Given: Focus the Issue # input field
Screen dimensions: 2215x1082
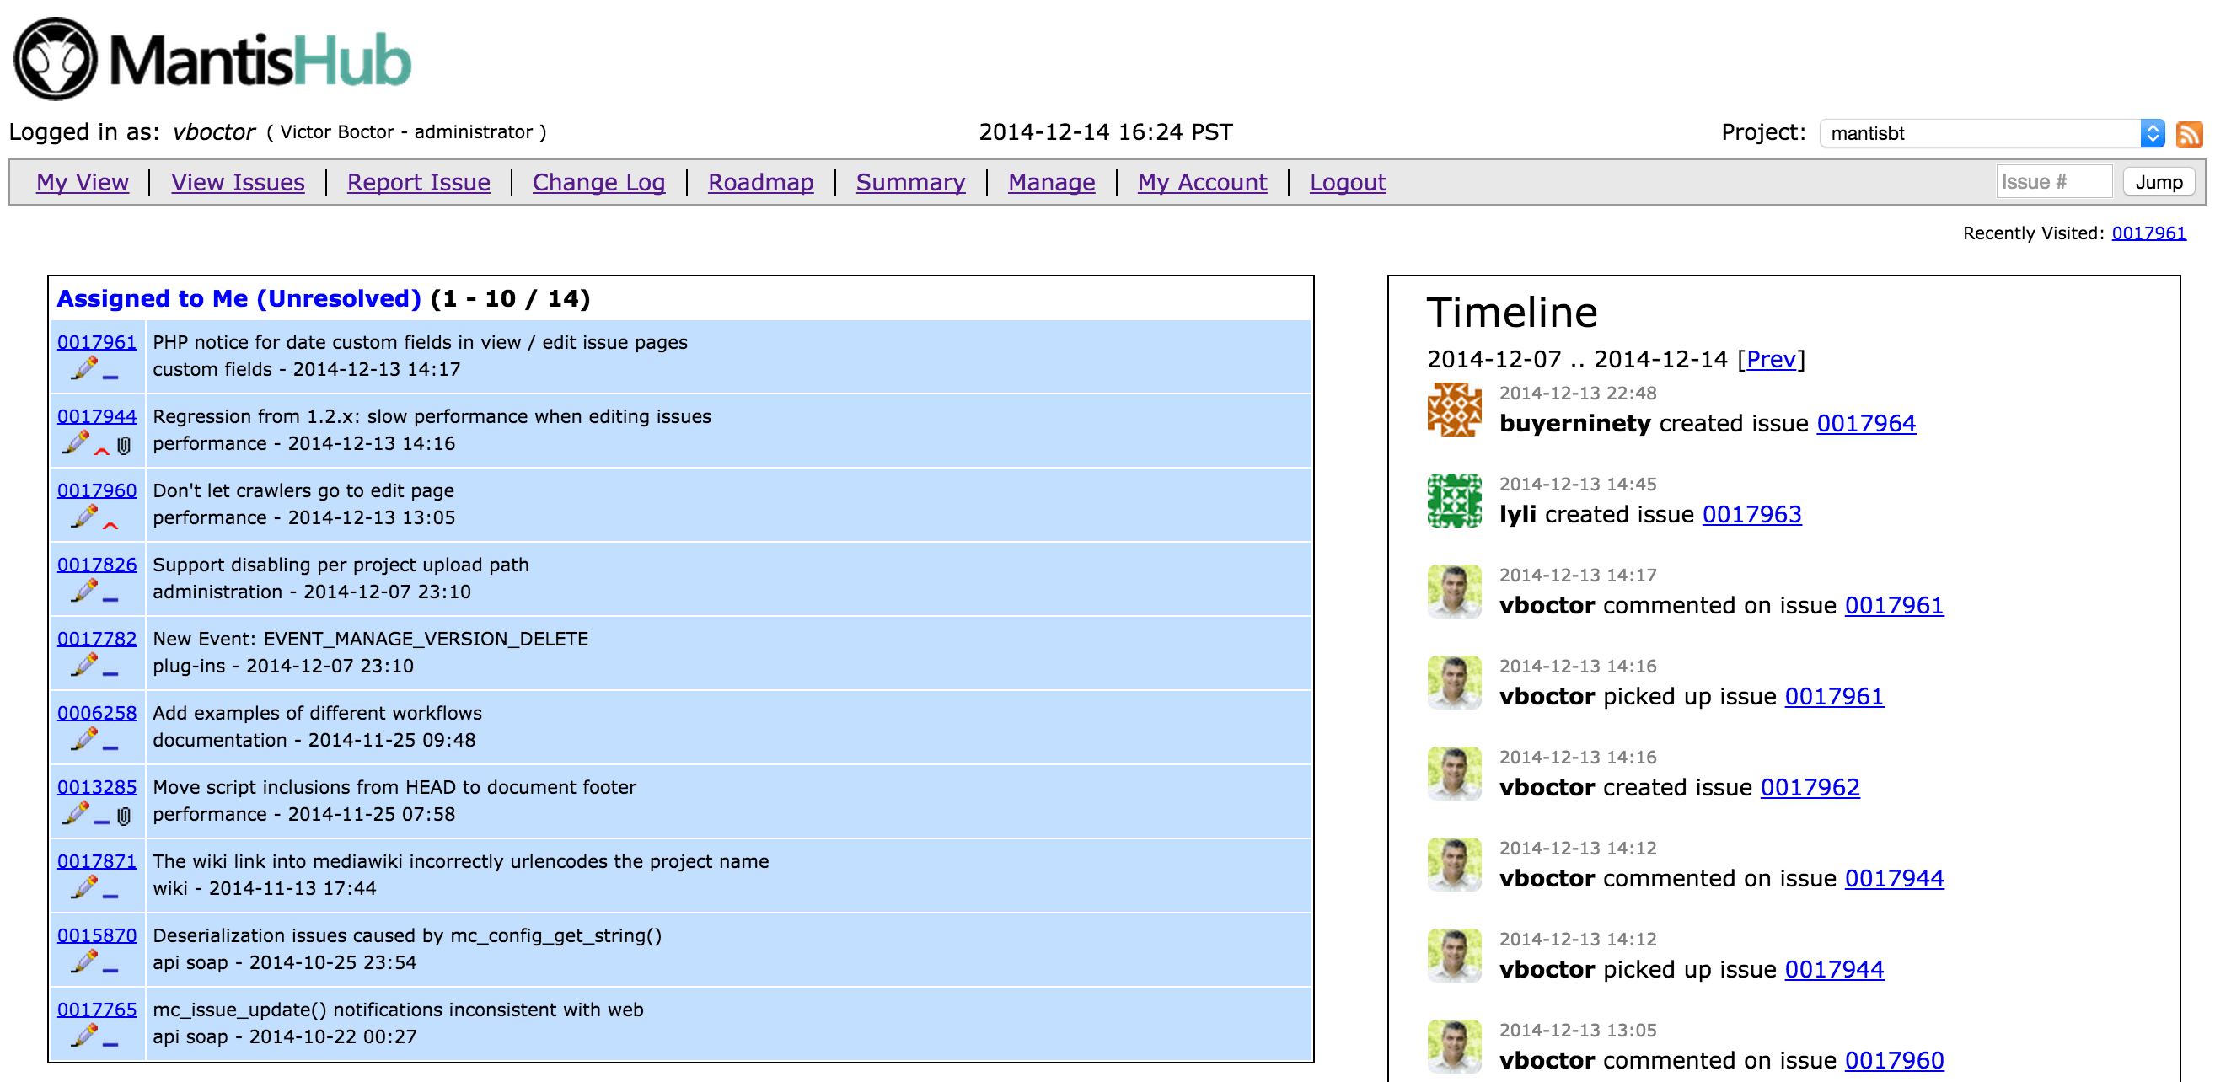Looking at the screenshot, I should (x=2053, y=182).
